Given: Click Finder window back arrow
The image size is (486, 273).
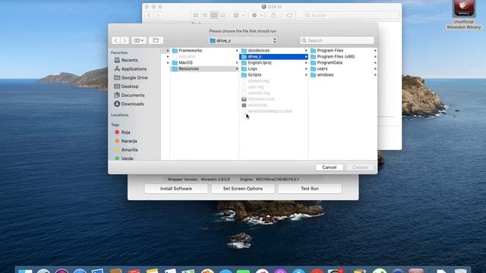Looking at the screenshot, I should click(149, 15).
